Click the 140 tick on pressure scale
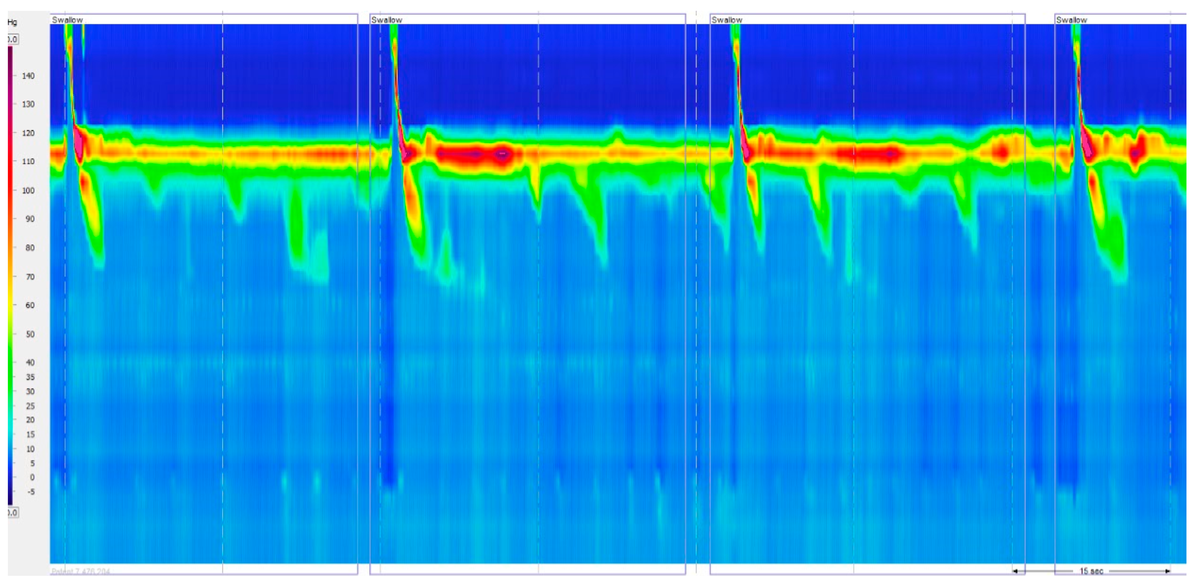Viewport: 1194px width, 584px height. click(x=28, y=76)
